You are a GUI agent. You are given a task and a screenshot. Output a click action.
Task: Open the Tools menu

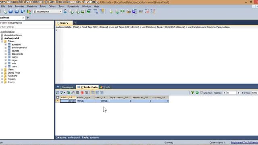click(61, 6)
